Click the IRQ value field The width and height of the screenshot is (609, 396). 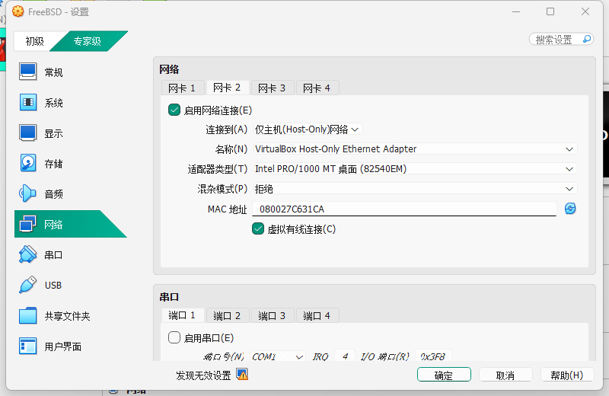(x=345, y=356)
